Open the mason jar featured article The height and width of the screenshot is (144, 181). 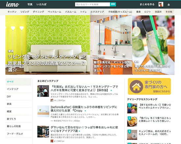tap(153, 45)
